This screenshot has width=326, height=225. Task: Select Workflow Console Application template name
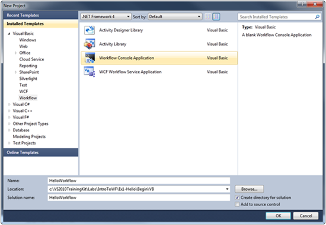[126, 58]
